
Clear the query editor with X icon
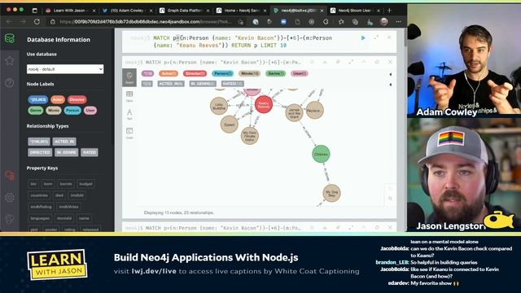pyautogui.click(x=389, y=37)
